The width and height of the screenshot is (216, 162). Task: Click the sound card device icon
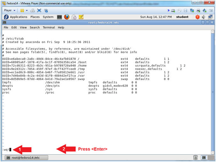point(204,11)
